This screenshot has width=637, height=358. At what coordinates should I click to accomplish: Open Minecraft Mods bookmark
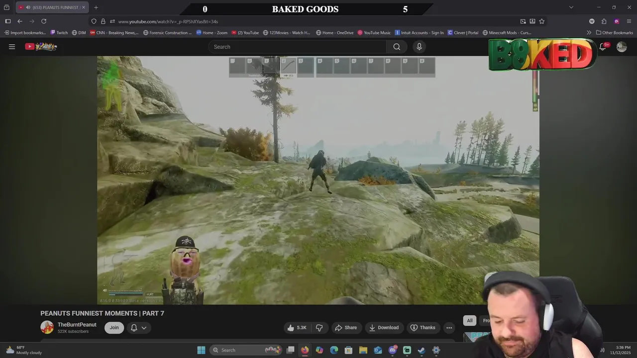coord(507,33)
